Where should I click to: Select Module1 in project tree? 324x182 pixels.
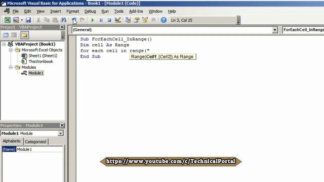coord(36,73)
